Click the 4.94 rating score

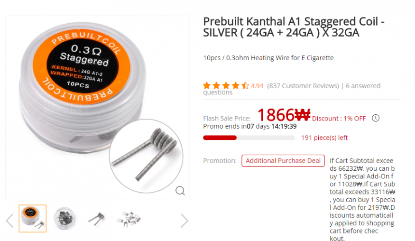coord(257,86)
